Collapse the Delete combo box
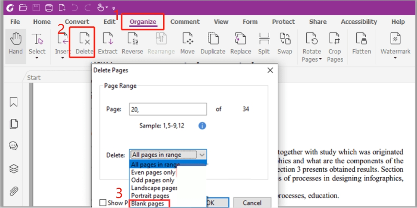 (202, 155)
